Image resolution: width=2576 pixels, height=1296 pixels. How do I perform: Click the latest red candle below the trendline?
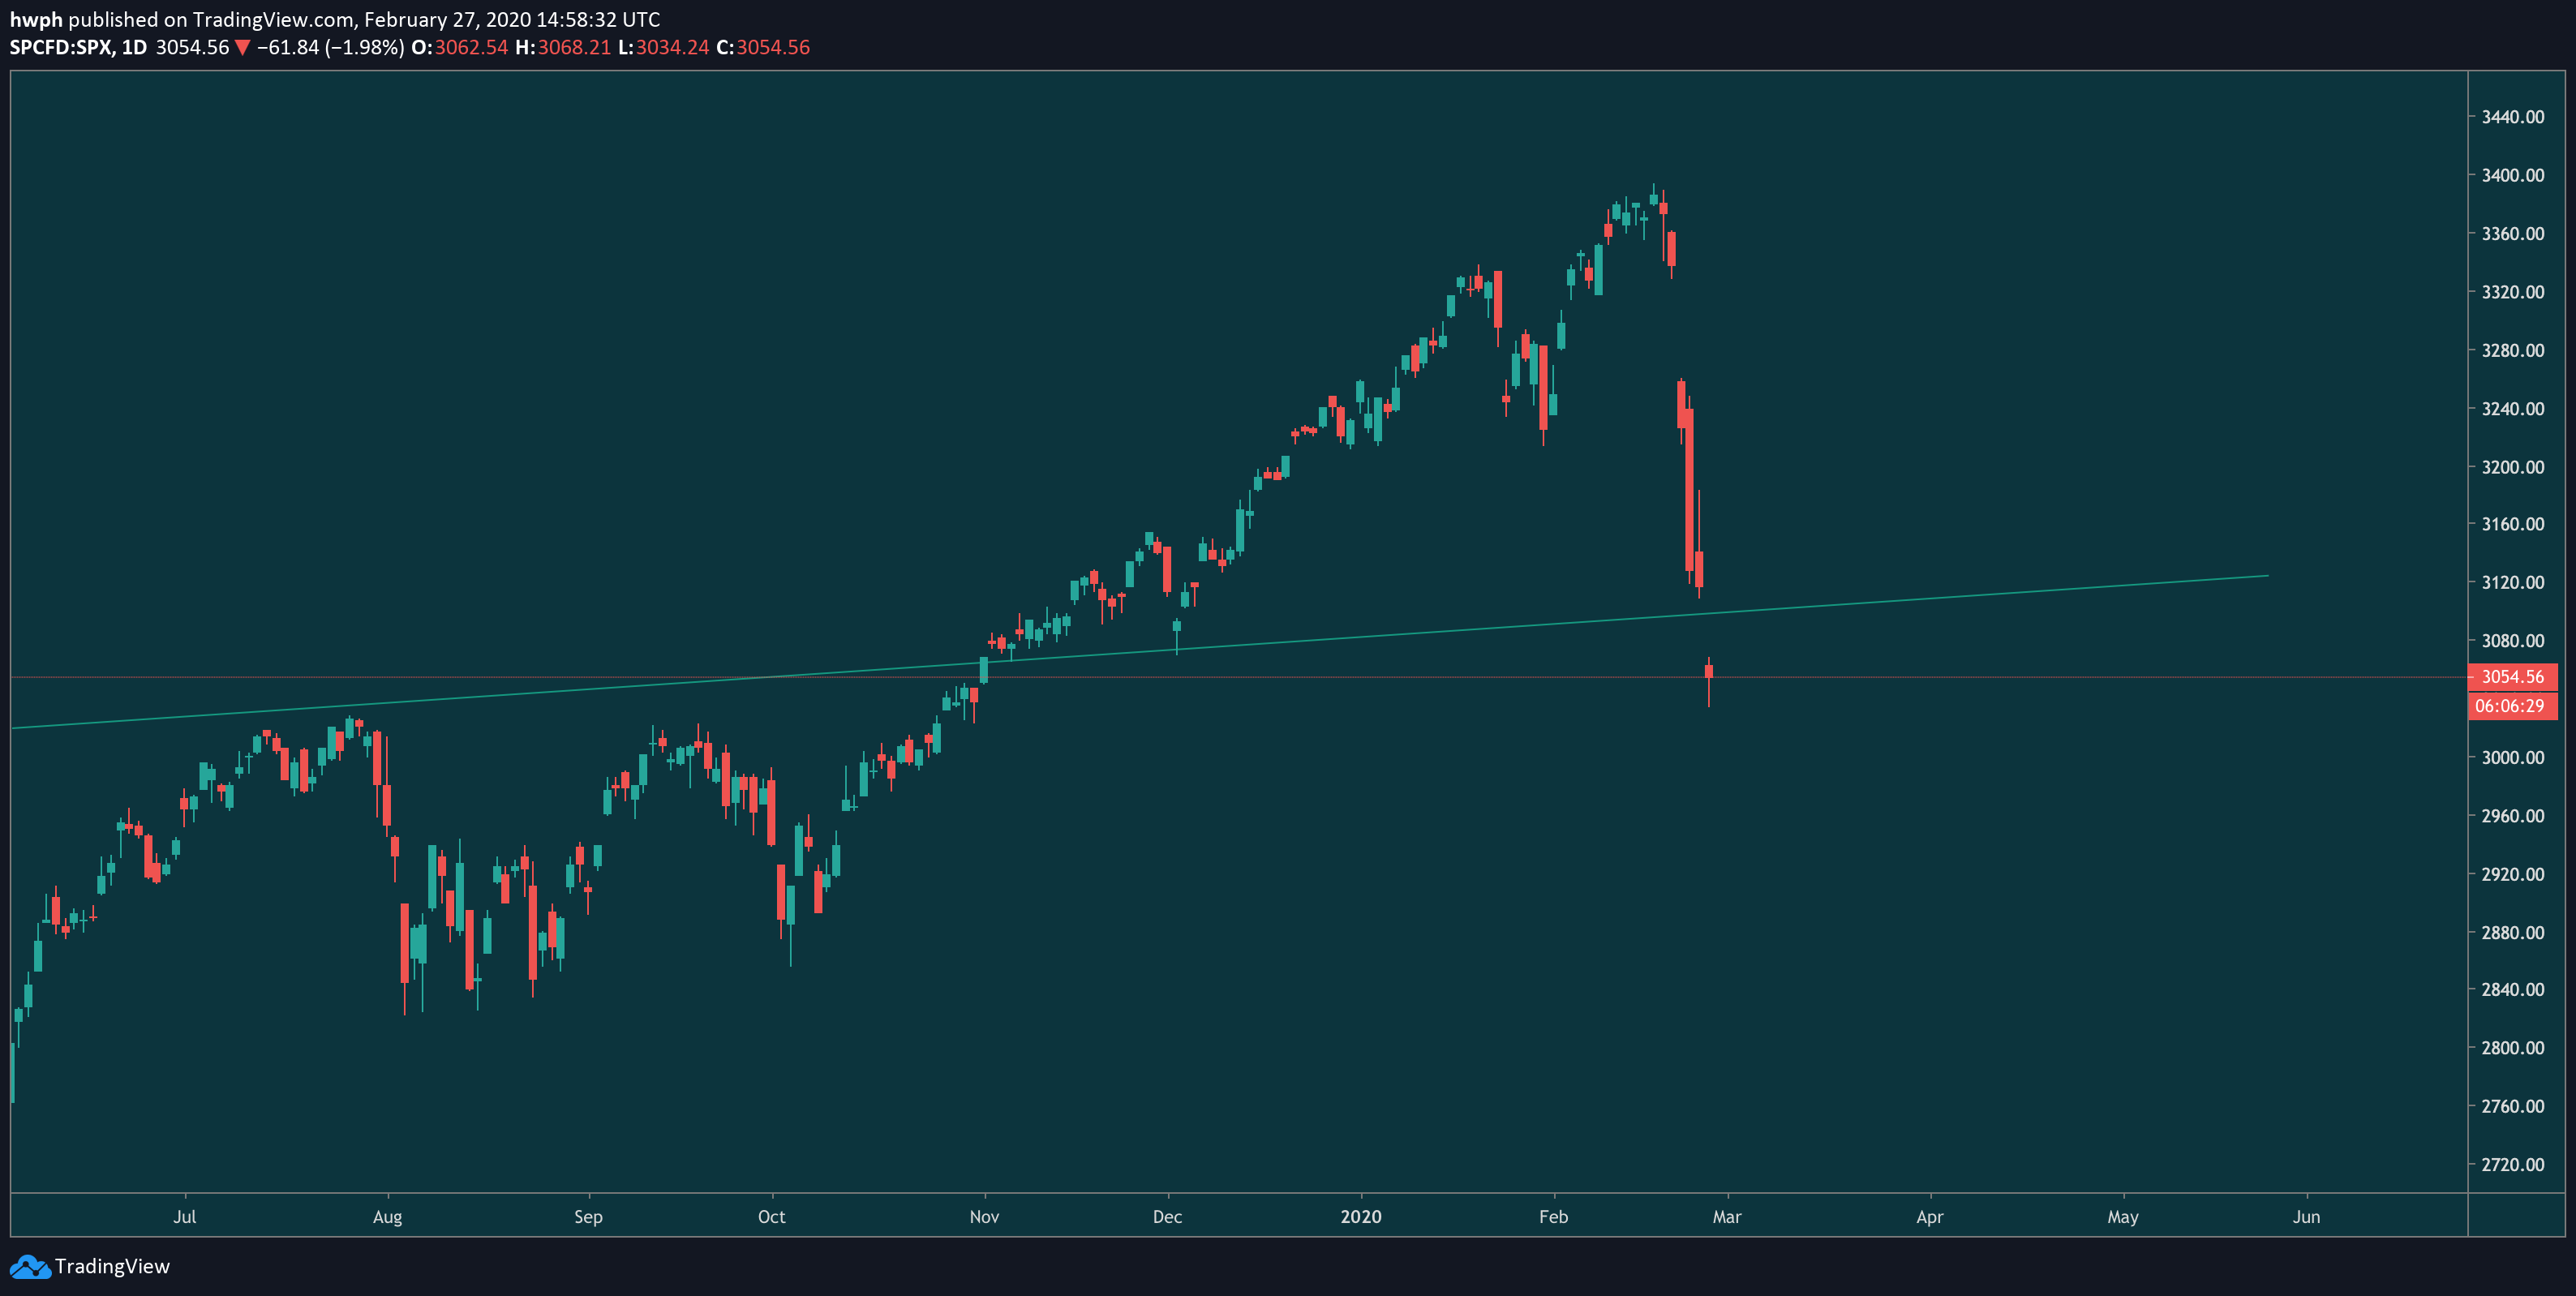tap(1709, 672)
